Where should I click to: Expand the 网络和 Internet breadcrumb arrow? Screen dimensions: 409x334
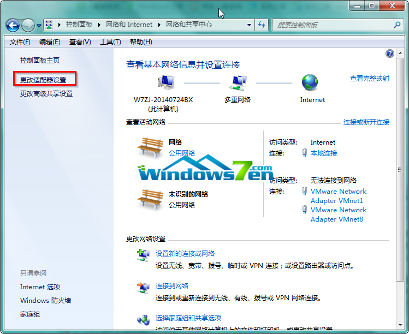159,25
